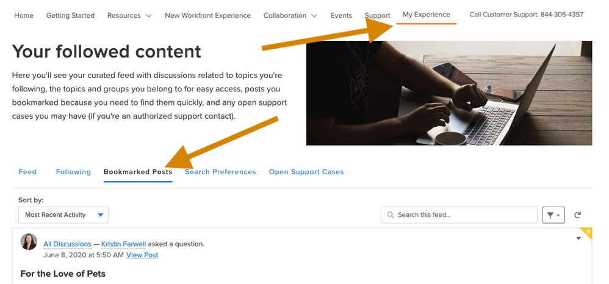This screenshot has height=284, width=609.
Task: Click the Search this feed field
Action: coord(464,215)
